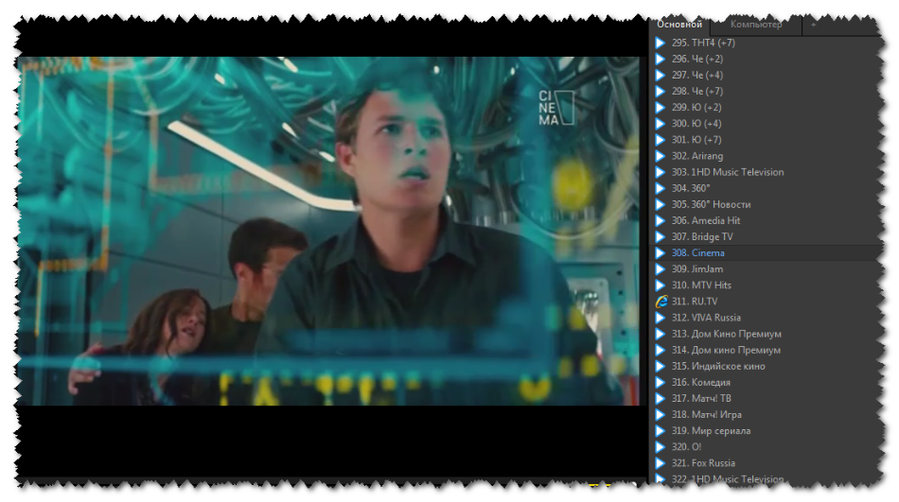Click play icon next to 307. Bridge TV
The width and height of the screenshot is (899, 502).
coord(661,236)
